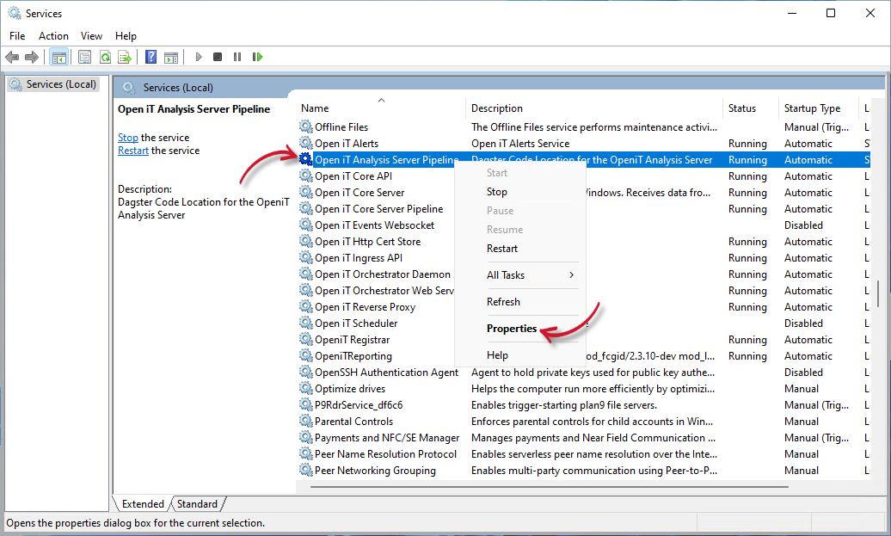Click the Export List toolbar icon
The width and height of the screenshot is (891, 536).
tap(125, 57)
